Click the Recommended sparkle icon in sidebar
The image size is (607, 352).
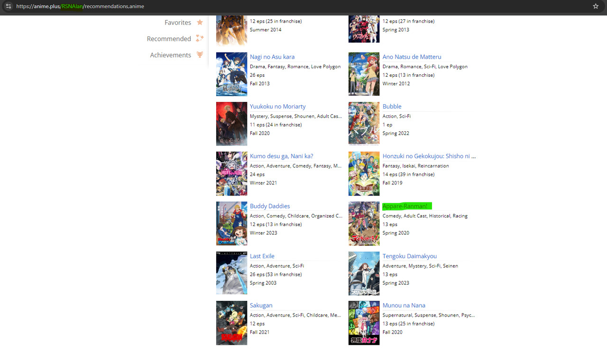pyautogui.click(x=200, y=38)
